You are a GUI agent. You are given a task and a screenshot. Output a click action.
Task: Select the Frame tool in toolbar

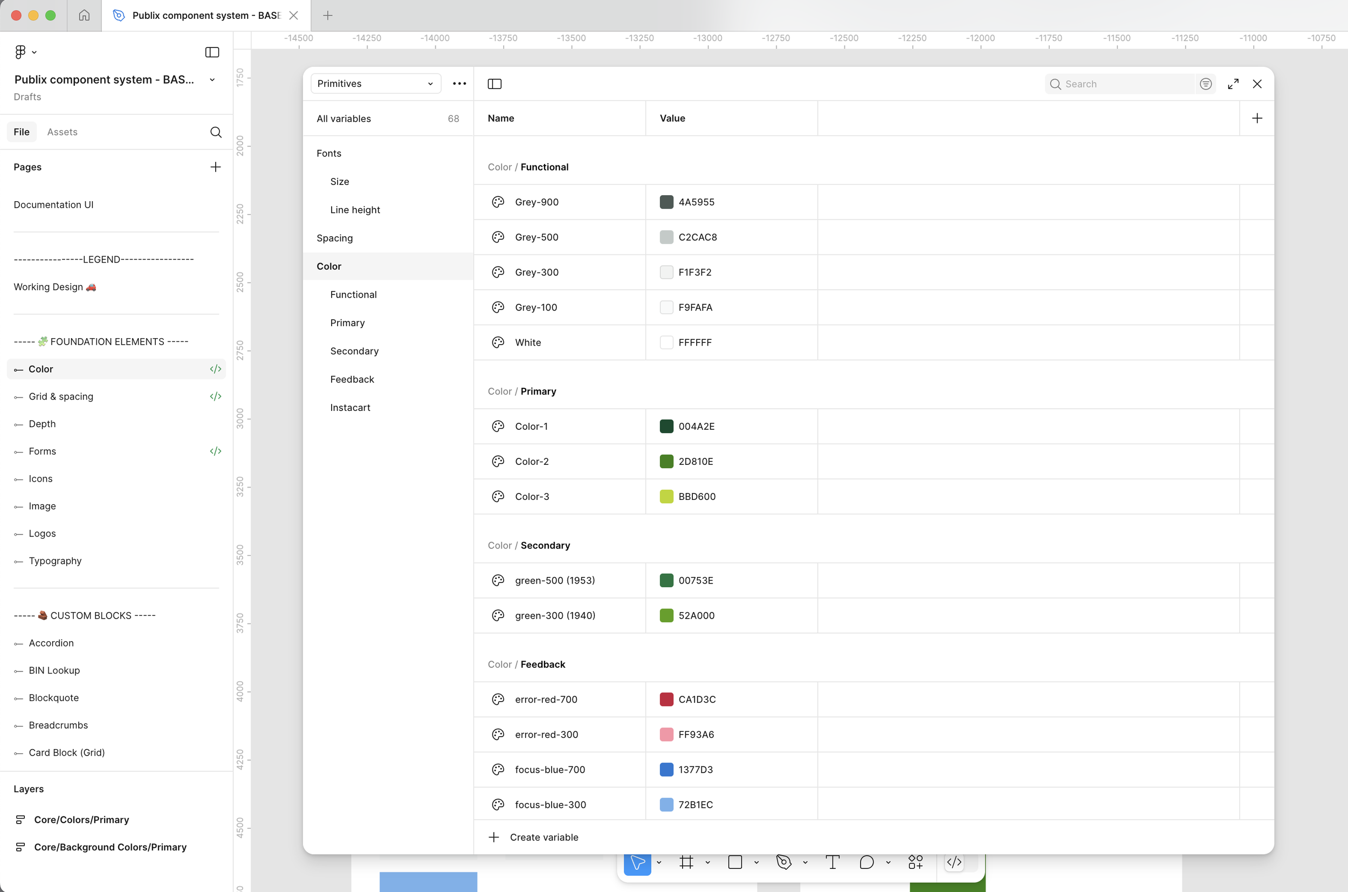point(686,862)
